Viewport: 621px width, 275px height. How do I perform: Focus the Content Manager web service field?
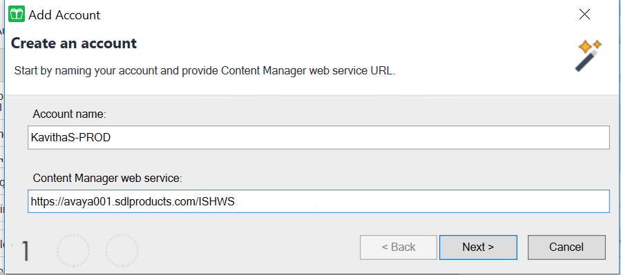[x=318, y=201]
